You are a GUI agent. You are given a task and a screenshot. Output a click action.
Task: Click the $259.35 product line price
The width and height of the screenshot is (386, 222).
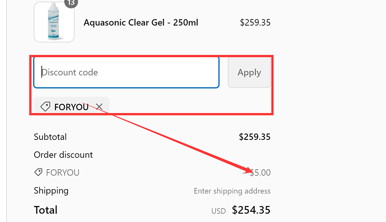(255, 23)
